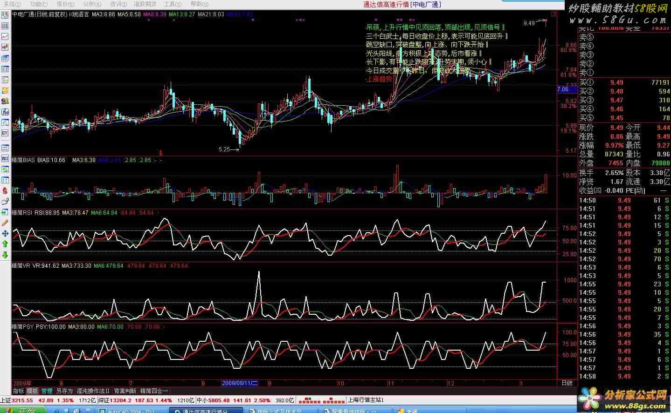Click the line chart icon in left toolbar
The height and width of the screenshot is (413, 671).
click(x=5, y=37)
